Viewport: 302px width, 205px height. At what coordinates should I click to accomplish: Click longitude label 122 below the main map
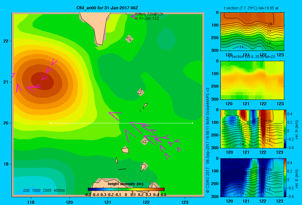click(146, 202)
